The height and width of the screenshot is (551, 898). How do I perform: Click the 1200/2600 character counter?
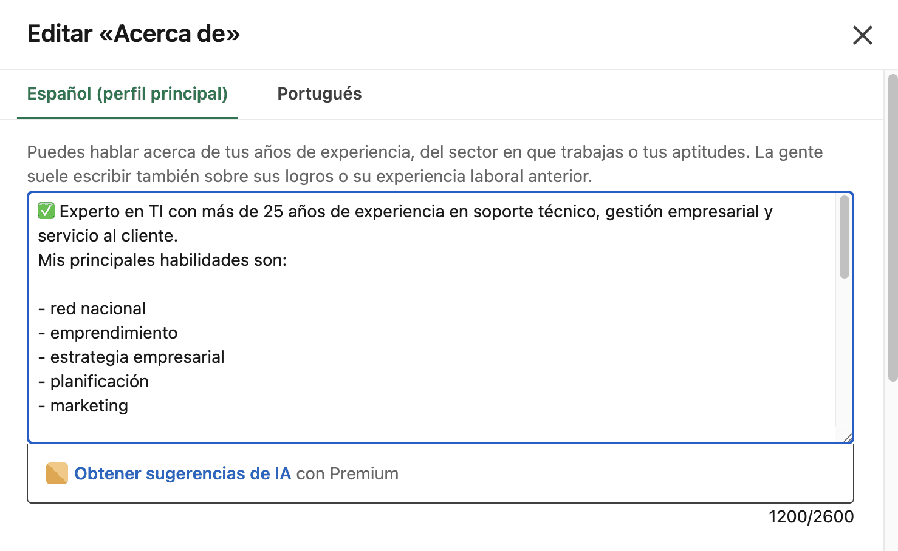[x=811, y=517]
